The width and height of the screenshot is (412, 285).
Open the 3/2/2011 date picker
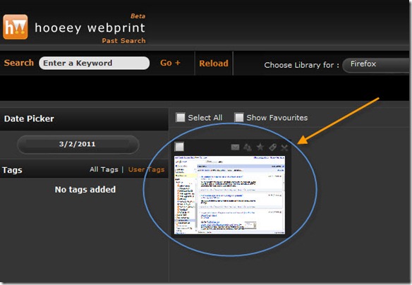click(78, 144)
